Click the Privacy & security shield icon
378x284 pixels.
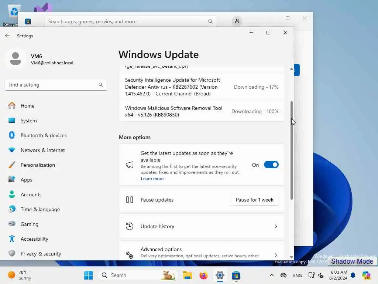pyautogui.click(x=12, y=253)
